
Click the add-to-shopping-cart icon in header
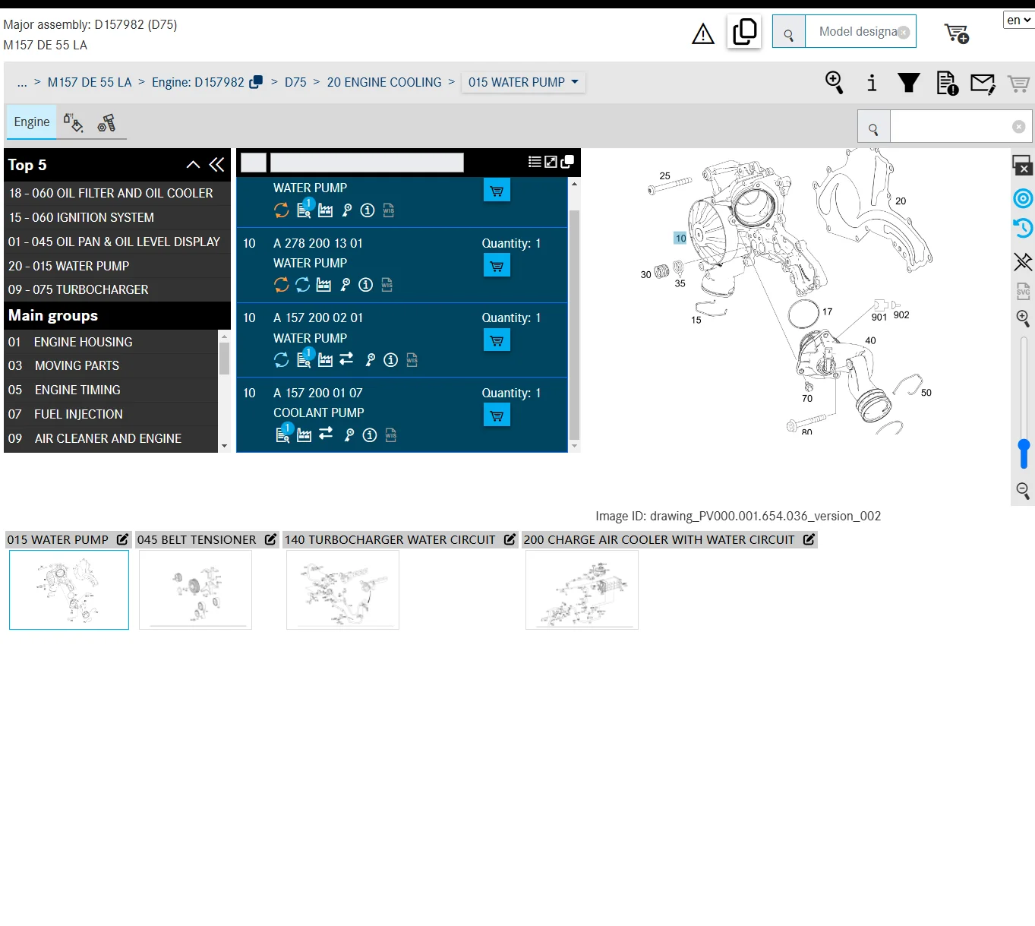(x=956, y=33)
